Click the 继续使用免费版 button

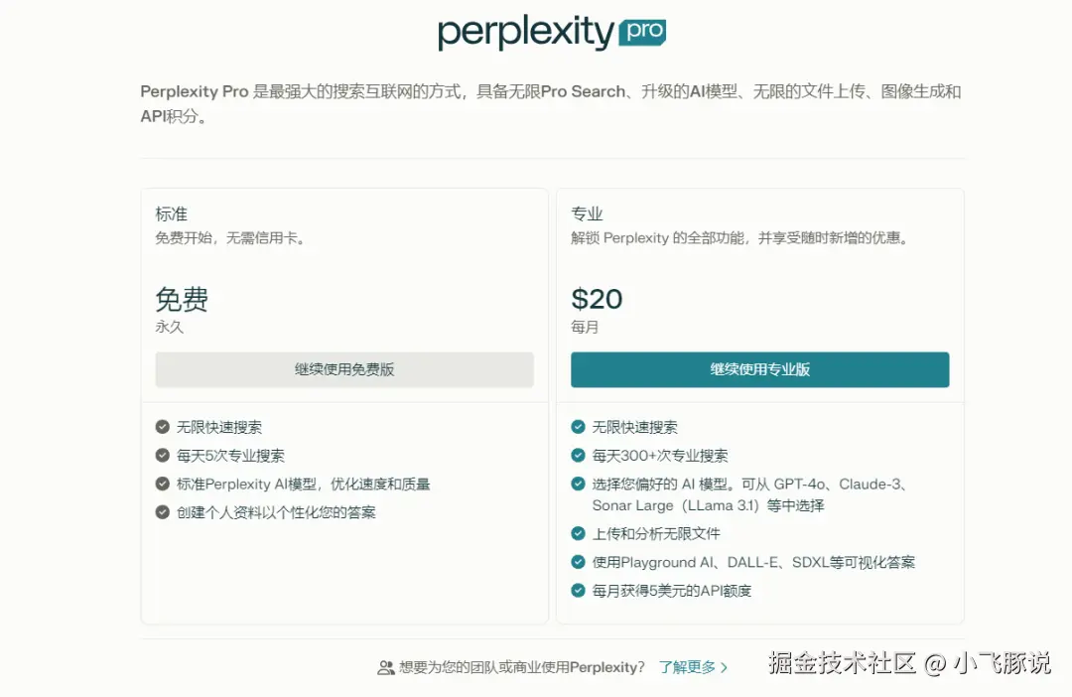tap(344, 369)
